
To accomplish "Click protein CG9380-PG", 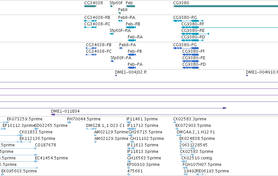I will click(186, 48).
